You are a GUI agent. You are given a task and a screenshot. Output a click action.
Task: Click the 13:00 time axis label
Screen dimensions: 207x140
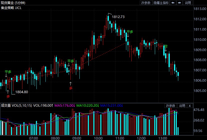pyautogui.click(x=163, y=138)
